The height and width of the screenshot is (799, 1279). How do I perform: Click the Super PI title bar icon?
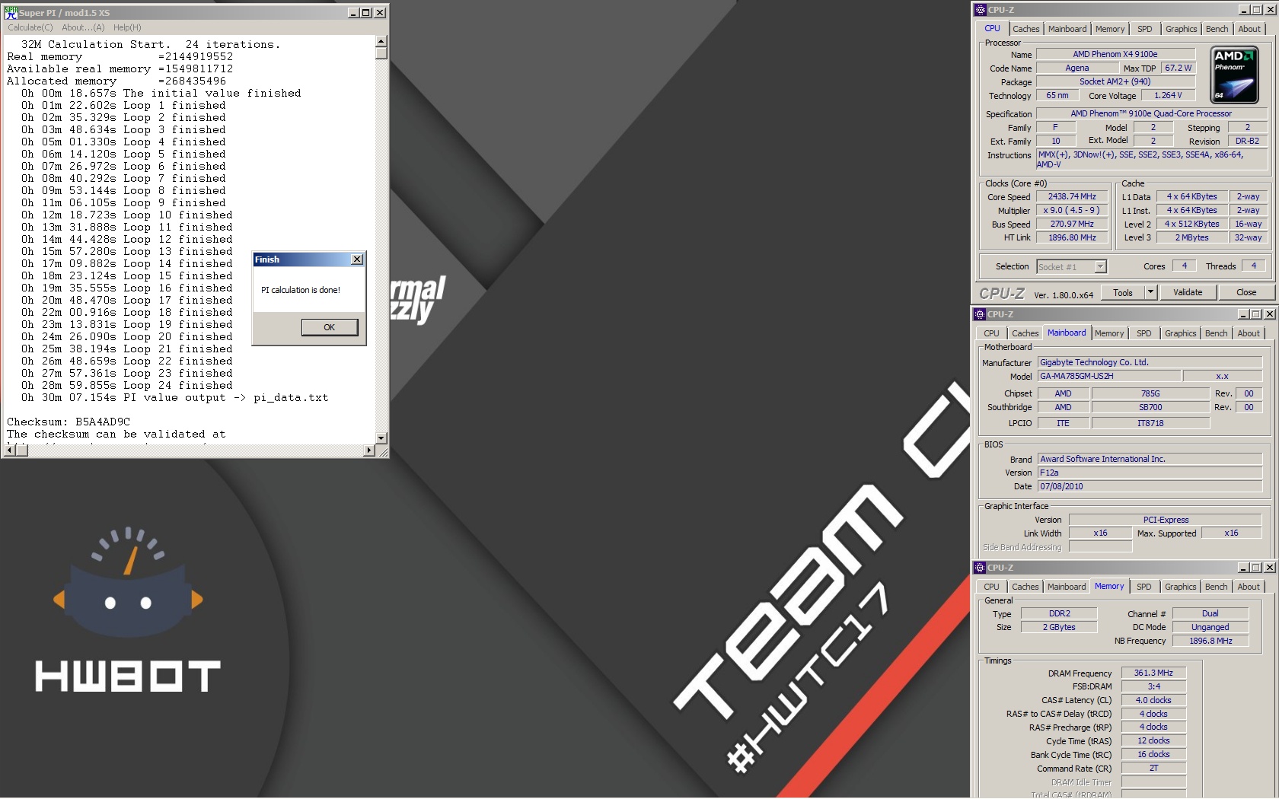click(x=11, y=12)
